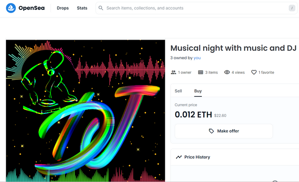Select the "Current price" label
299x182 pixels.
pos(186,105)
